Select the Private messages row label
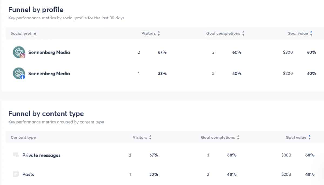The height and width of the screenshot is (185, 324). (42, 155)
